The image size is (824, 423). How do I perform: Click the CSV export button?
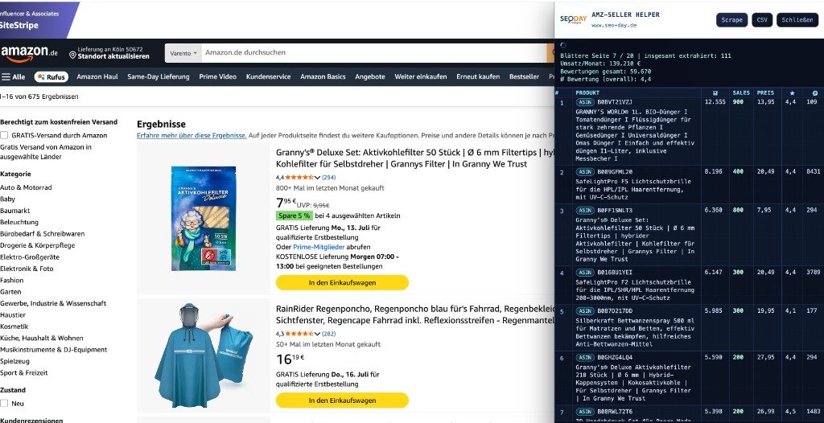(x=762, y=20)
